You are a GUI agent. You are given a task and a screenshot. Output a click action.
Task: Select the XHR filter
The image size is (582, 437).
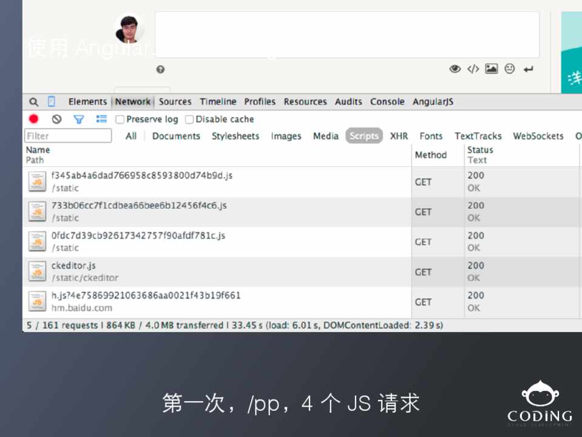point(399,136)
